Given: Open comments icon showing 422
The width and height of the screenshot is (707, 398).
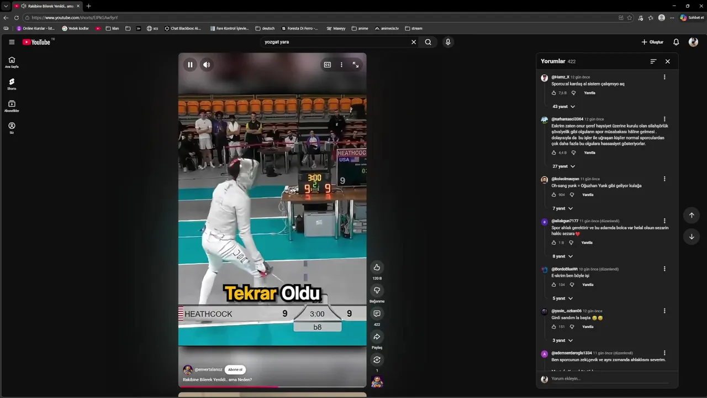Looking at the screenshot, I should [x=377, y=313].
